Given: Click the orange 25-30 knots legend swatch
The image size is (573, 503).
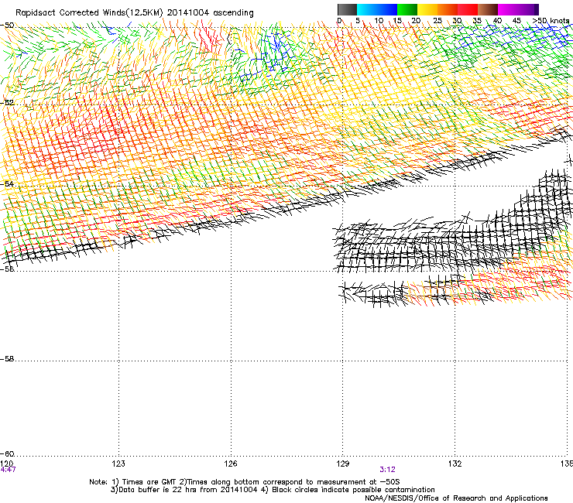Looking at the screenshot, I should pos(448,9).
